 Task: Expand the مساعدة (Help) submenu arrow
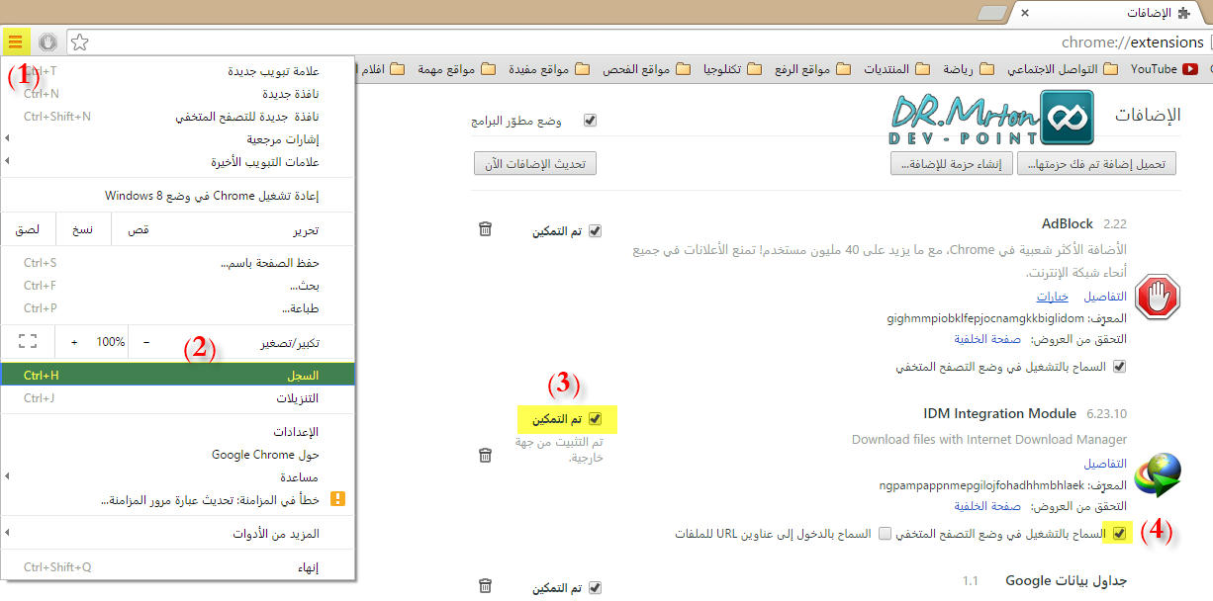click(7, 477)
